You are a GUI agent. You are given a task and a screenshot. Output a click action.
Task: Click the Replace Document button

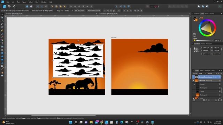(x=94, y=11)
